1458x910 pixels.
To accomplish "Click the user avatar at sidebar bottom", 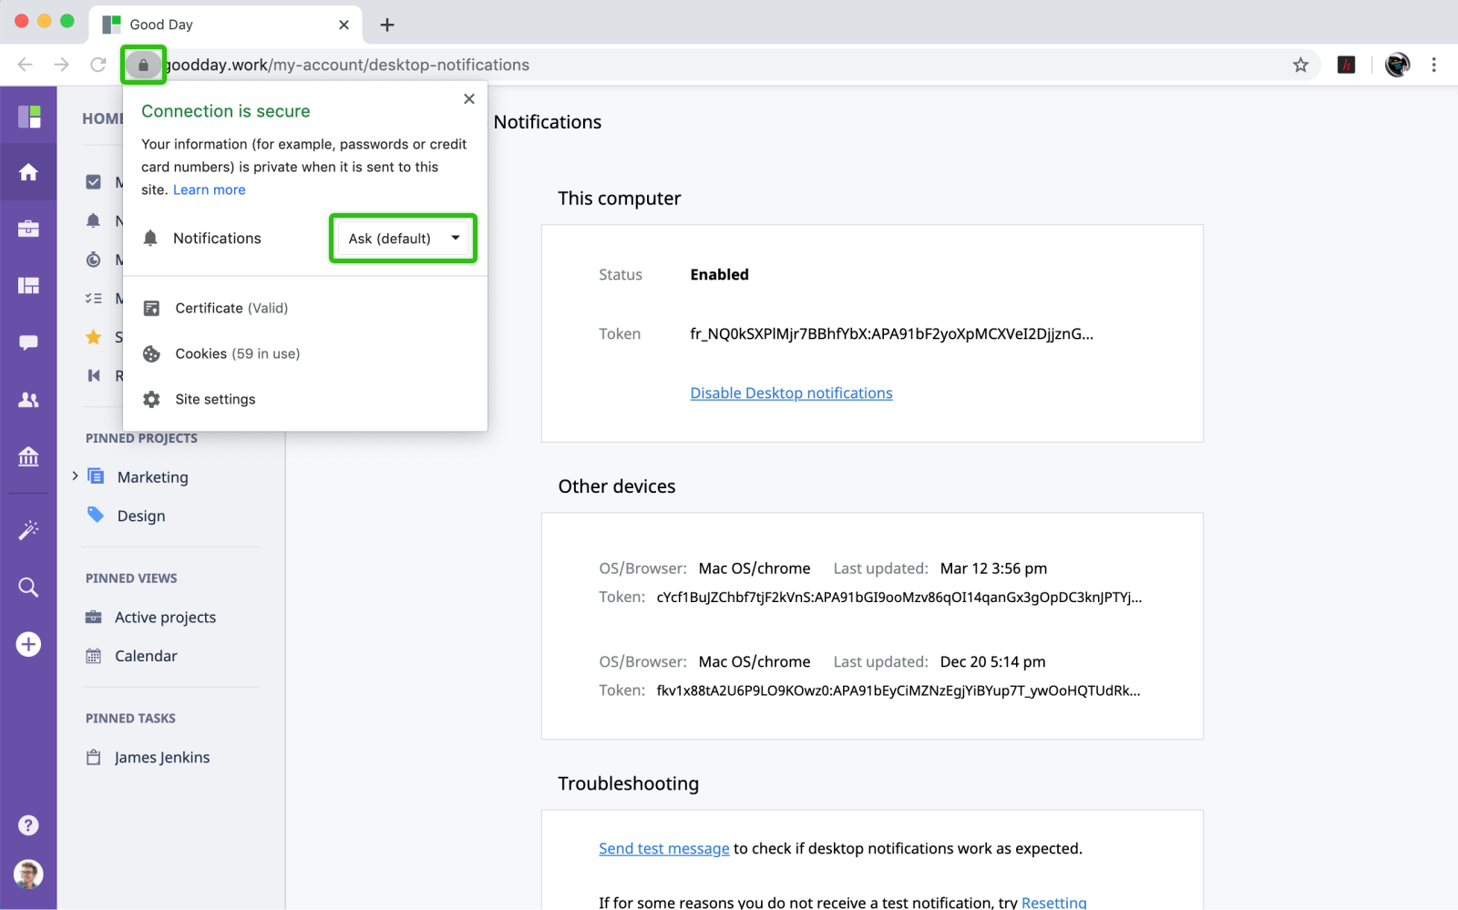I will (28, 874).
